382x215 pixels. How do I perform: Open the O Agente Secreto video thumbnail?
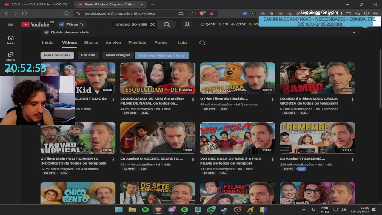[x=158, y=138]
